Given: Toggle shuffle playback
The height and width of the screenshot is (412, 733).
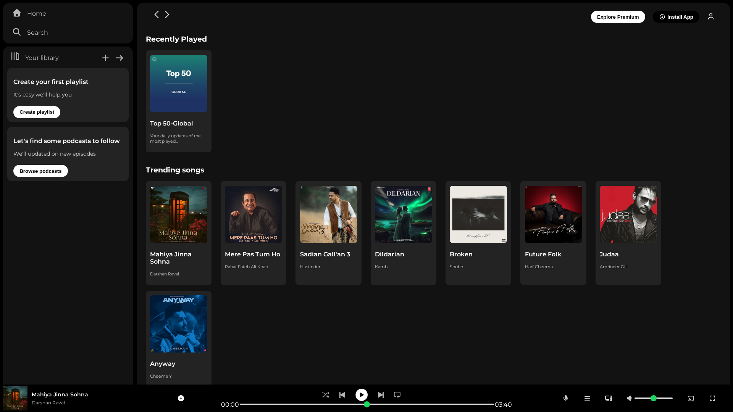Looking at the screenshot, I should pos(326,395).
